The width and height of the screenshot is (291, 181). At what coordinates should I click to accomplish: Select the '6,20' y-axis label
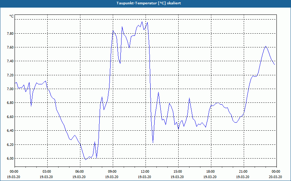click(10, 144)
